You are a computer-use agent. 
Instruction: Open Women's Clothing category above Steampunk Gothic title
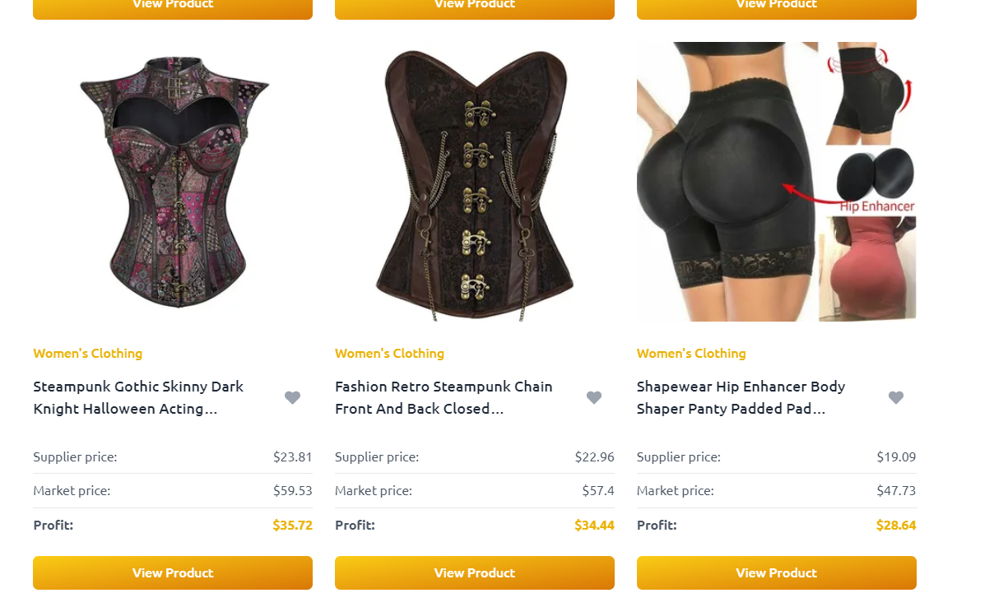(x=88, y=353)
